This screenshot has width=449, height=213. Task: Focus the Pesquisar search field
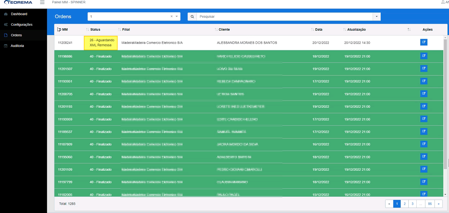[285, 17]
